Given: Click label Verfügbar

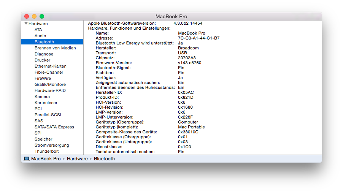Looking at the screenshot, I should [106, 78].
